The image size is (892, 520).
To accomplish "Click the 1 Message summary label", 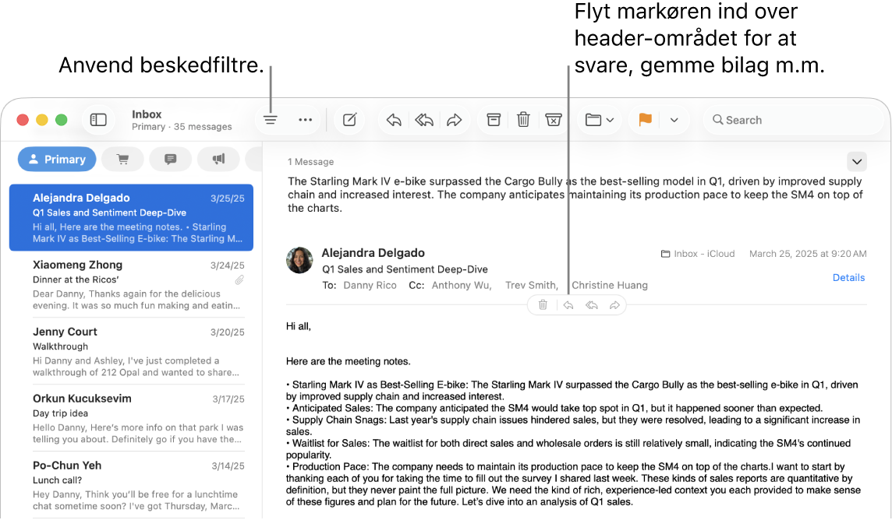I will coord(310,162).
